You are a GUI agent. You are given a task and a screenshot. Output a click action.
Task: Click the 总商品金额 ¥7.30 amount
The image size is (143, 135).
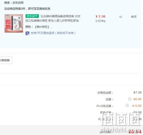click(x=137, y=92)
